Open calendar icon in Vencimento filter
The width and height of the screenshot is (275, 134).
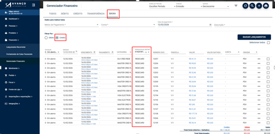click(x=94, y=52)
